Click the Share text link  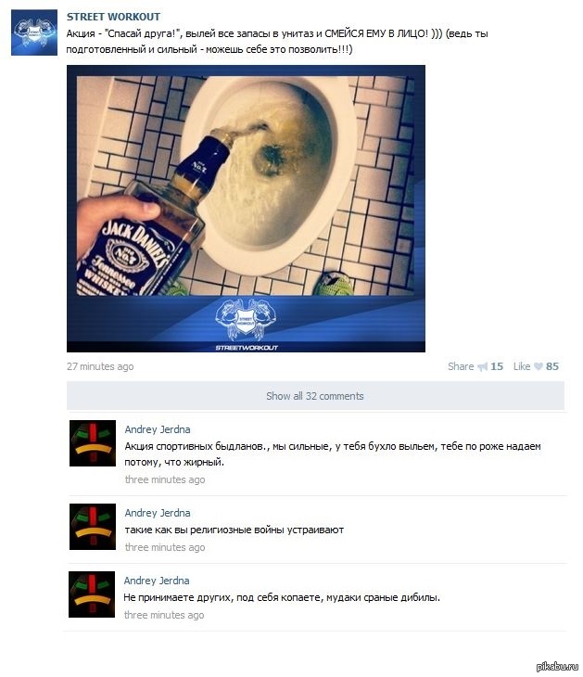point(461,366)
